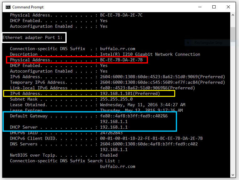The width and height of the screenshot is (239, 180).
Task: Click the 'Default Gateway' label
Action: [x=29, y=116]
